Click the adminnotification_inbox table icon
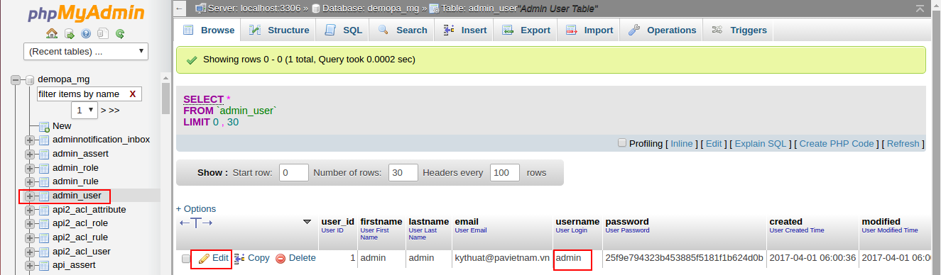 [x=44, y=140]
